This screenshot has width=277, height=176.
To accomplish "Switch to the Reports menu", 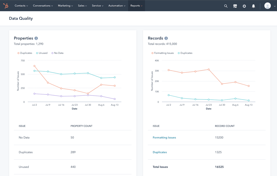I will point(136,6).
